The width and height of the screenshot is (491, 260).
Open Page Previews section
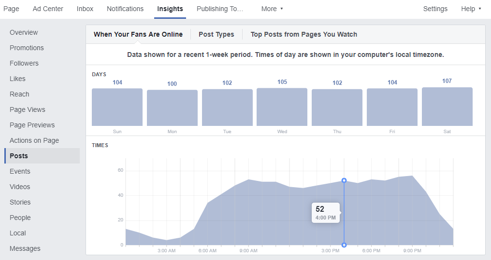32,125
